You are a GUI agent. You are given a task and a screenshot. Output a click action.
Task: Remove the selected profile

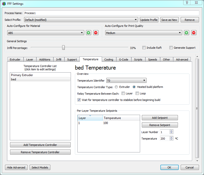coord(190,20)
